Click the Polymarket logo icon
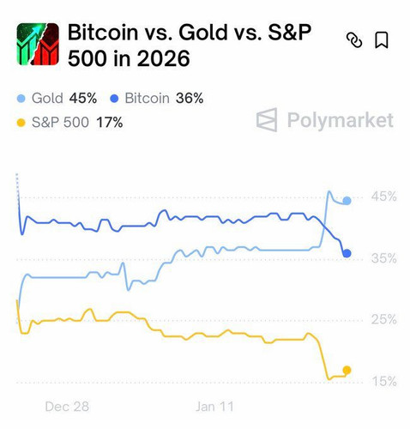410x429 pixels. (x=267, y=120)
